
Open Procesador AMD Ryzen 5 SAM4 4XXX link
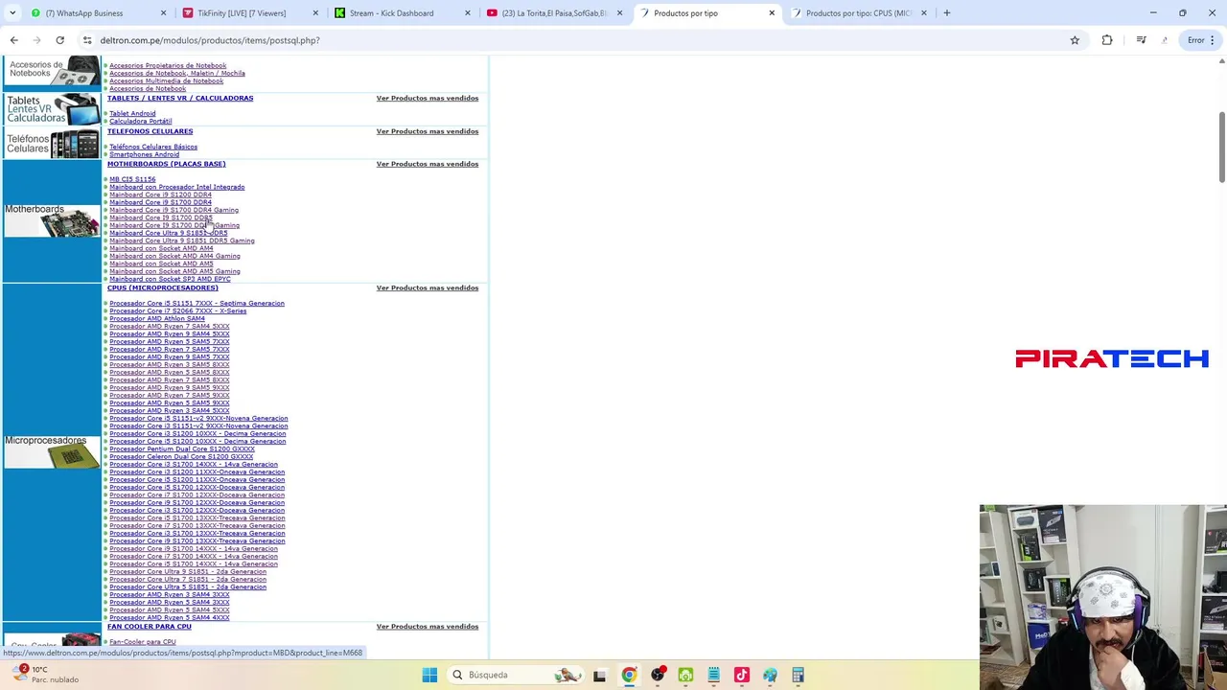[x=169, y=617]
